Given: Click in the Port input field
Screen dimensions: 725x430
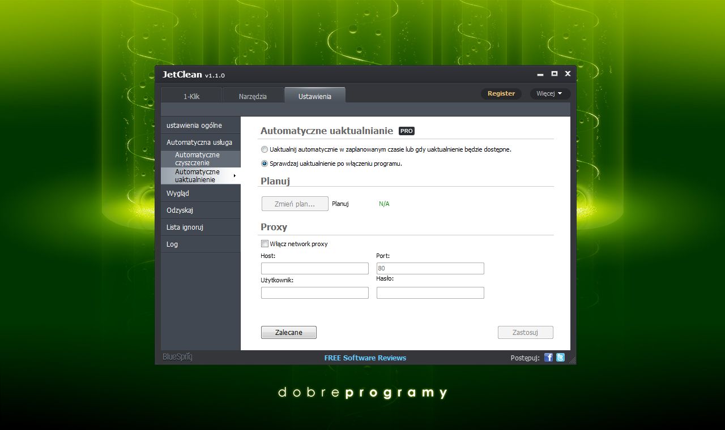Looking at the screenshot, I should (430, 268).
